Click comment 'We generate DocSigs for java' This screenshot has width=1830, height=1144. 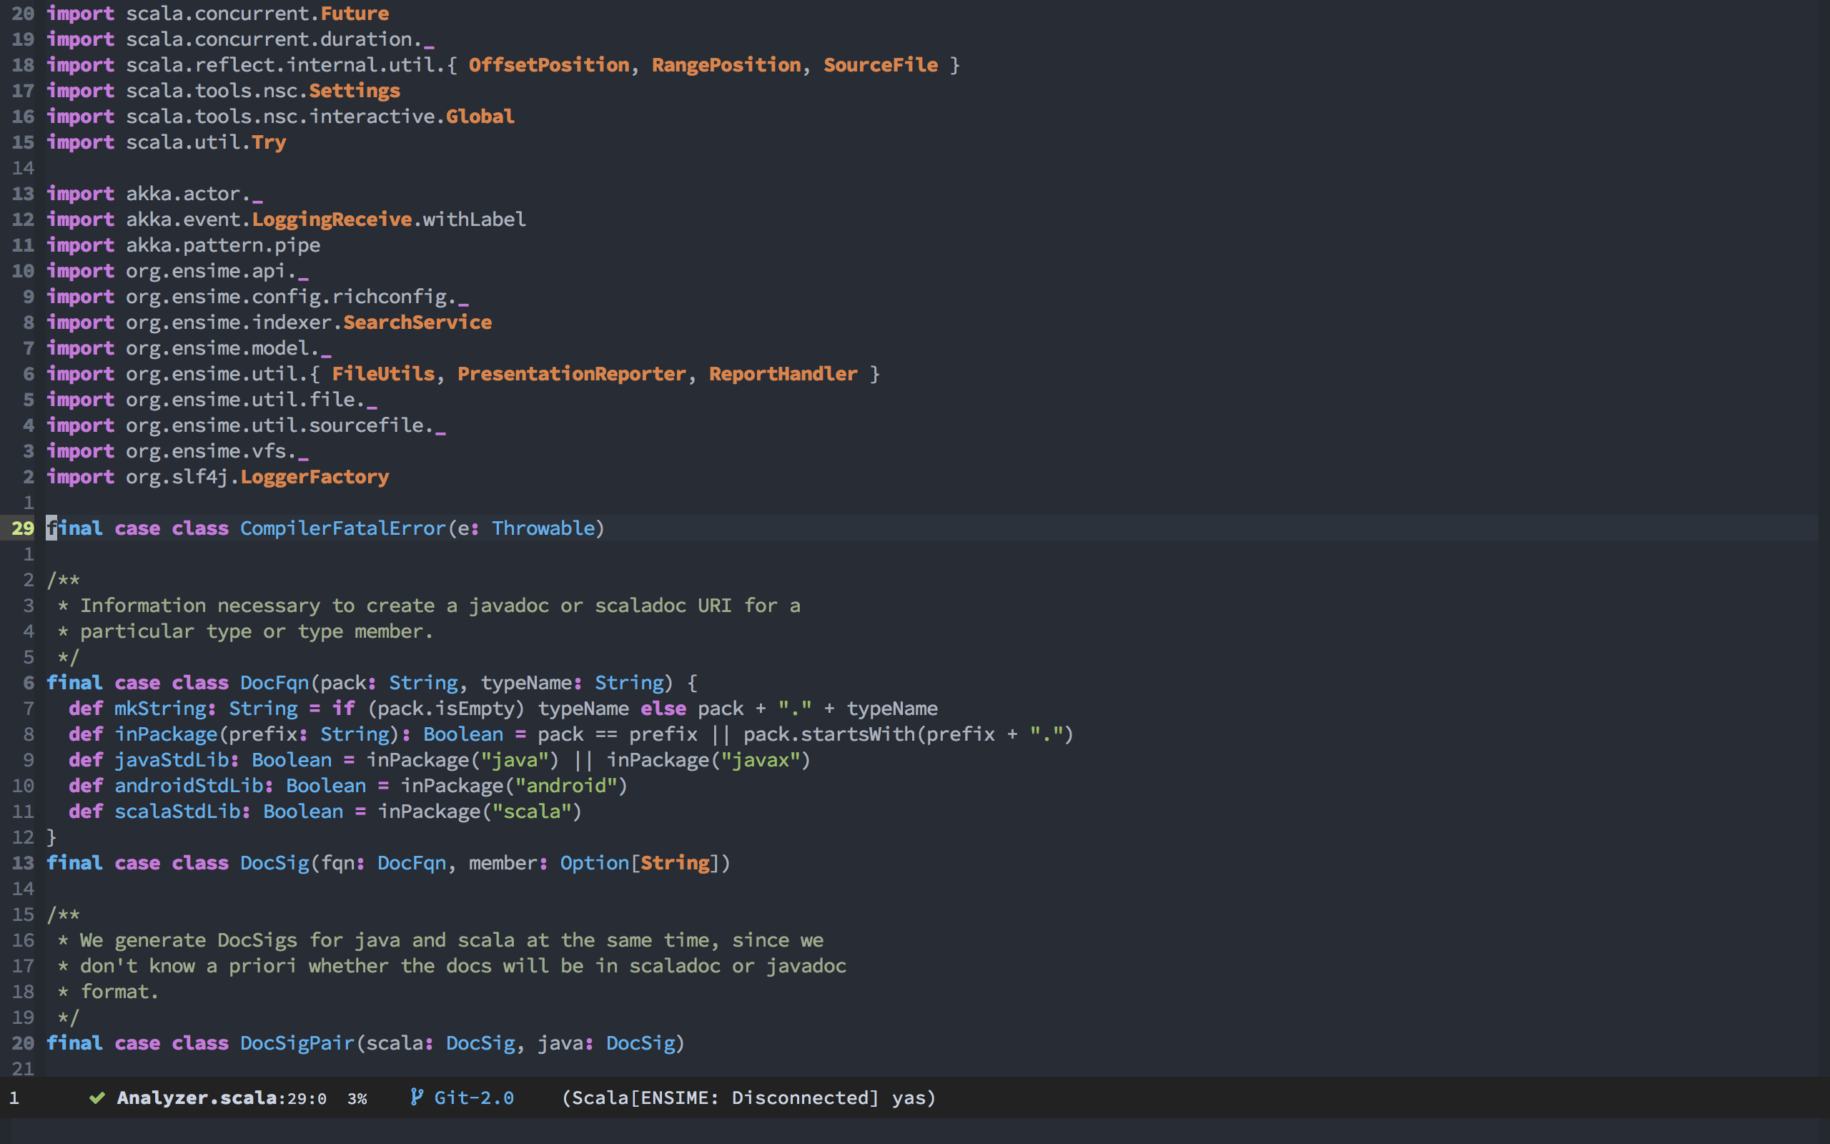coord(441,940)
